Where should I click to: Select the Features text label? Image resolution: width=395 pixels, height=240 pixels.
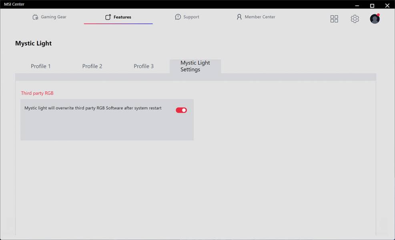pos(122,17)
